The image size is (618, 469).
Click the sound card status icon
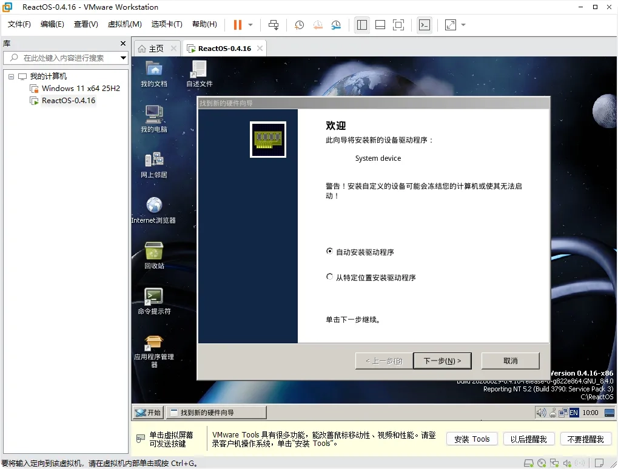click(567, 463)
